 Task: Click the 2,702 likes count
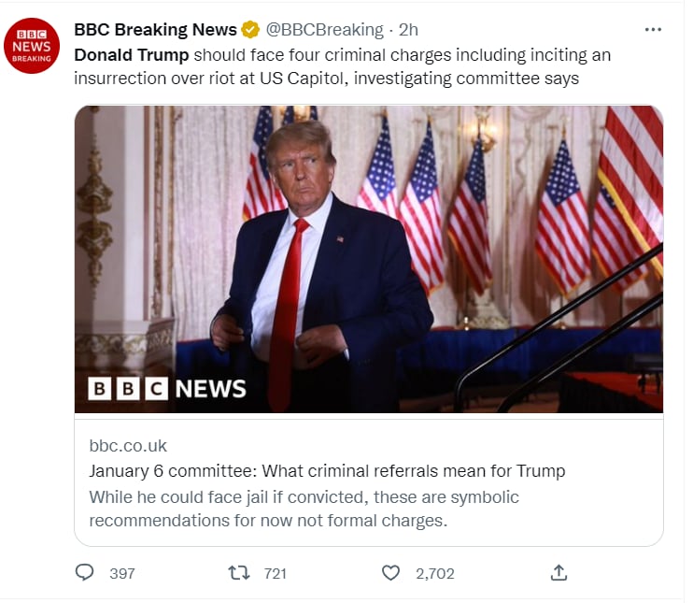tap(435, 573)
